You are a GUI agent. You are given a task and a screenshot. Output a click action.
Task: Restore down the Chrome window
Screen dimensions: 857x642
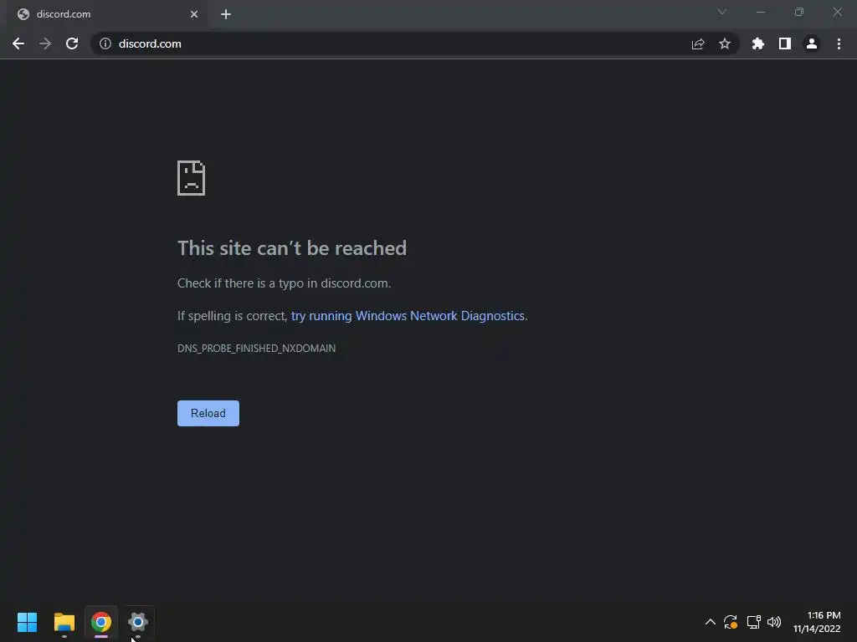coord(799,12)
